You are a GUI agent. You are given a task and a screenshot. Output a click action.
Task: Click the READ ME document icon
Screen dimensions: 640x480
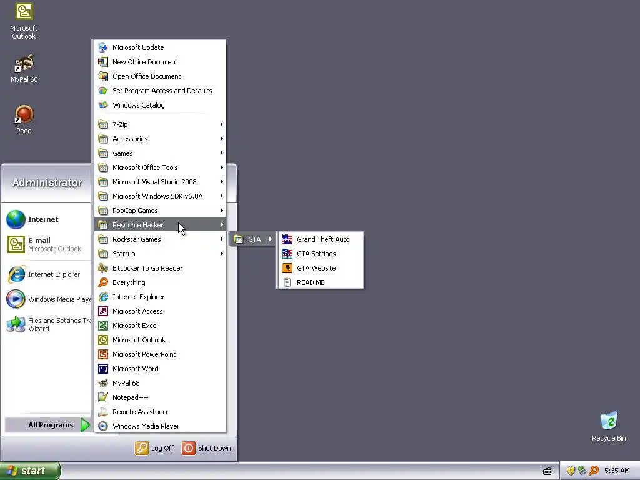(287, 282)
